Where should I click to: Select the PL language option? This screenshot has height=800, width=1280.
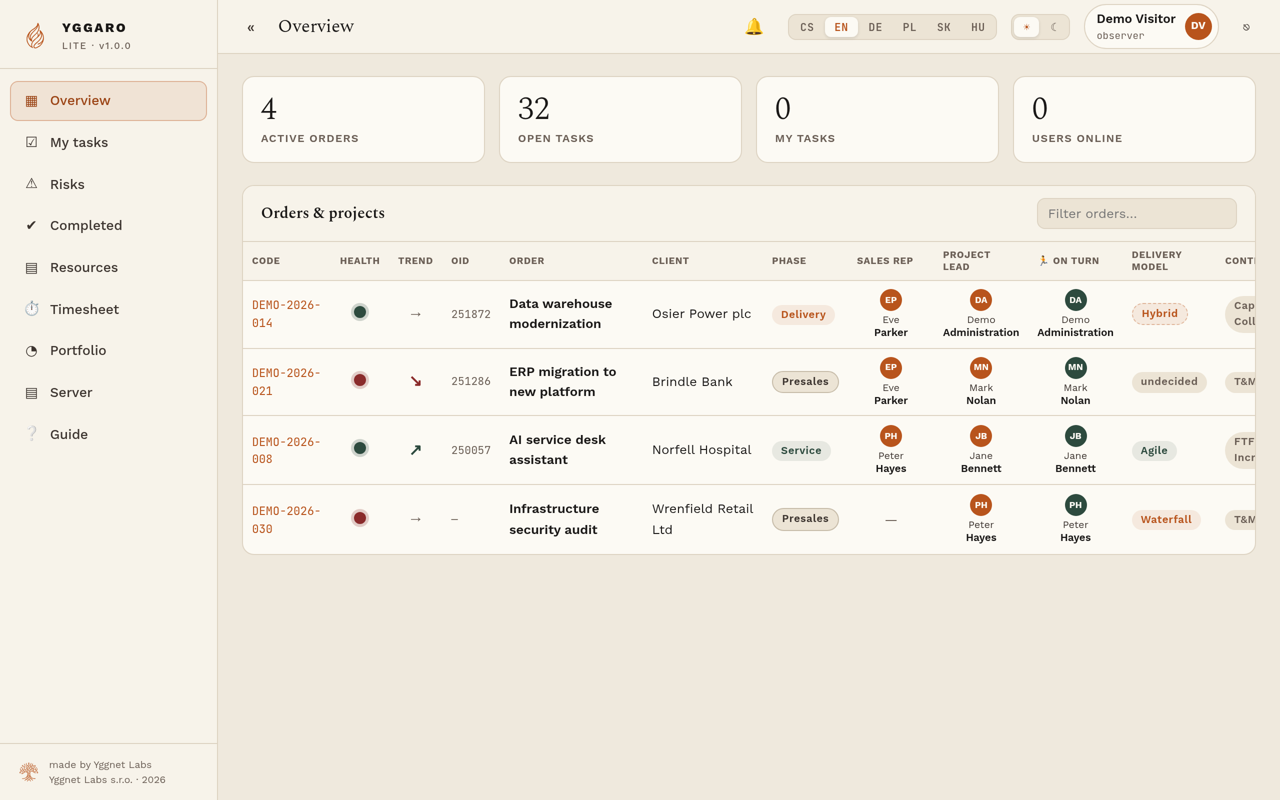(910, 27)
